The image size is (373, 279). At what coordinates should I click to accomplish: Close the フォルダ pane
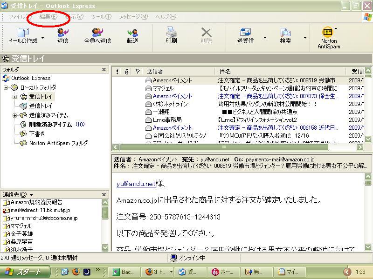104,69
